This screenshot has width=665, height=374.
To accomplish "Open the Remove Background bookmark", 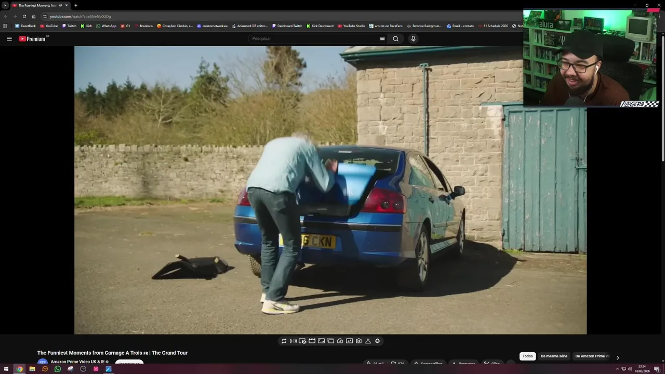I will (424, 26).
